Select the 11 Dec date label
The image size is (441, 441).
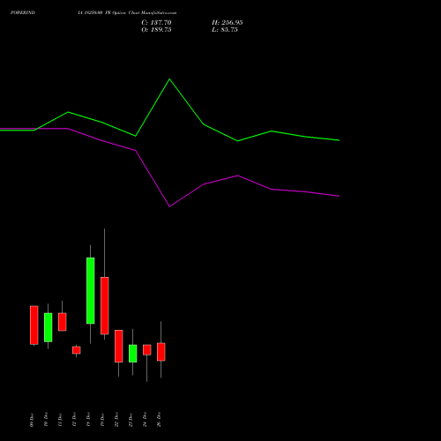click(x=60, y=420)
